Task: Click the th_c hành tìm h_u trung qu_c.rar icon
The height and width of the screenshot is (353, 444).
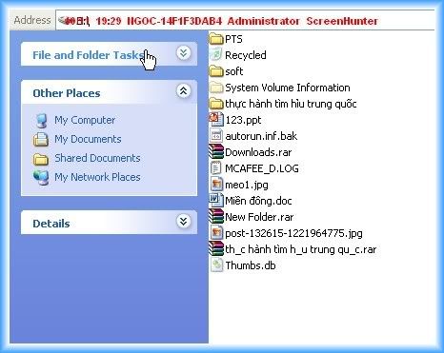Action: 216,249
